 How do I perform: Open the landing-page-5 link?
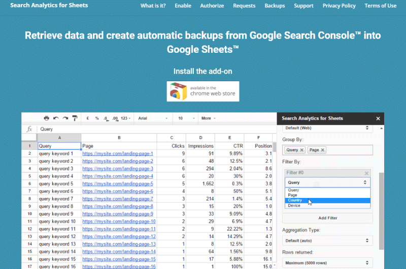[118, 184]
